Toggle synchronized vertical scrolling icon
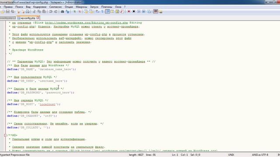 (86, 12)
